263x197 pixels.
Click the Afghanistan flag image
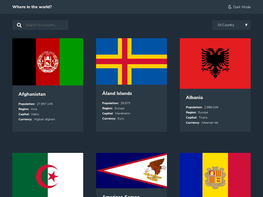[48, 62]
